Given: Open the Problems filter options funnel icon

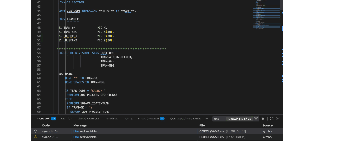Looking at the screenshot, I should [256, 119].
